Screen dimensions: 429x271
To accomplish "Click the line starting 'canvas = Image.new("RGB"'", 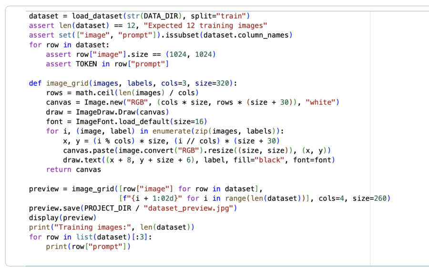I will click(x=193, y=103).
